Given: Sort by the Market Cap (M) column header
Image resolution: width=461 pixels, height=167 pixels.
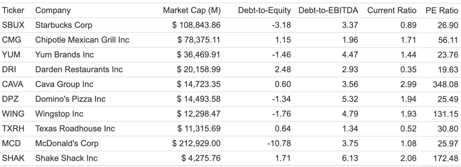Looking at the screenshot, I should (x=192, y=10).
